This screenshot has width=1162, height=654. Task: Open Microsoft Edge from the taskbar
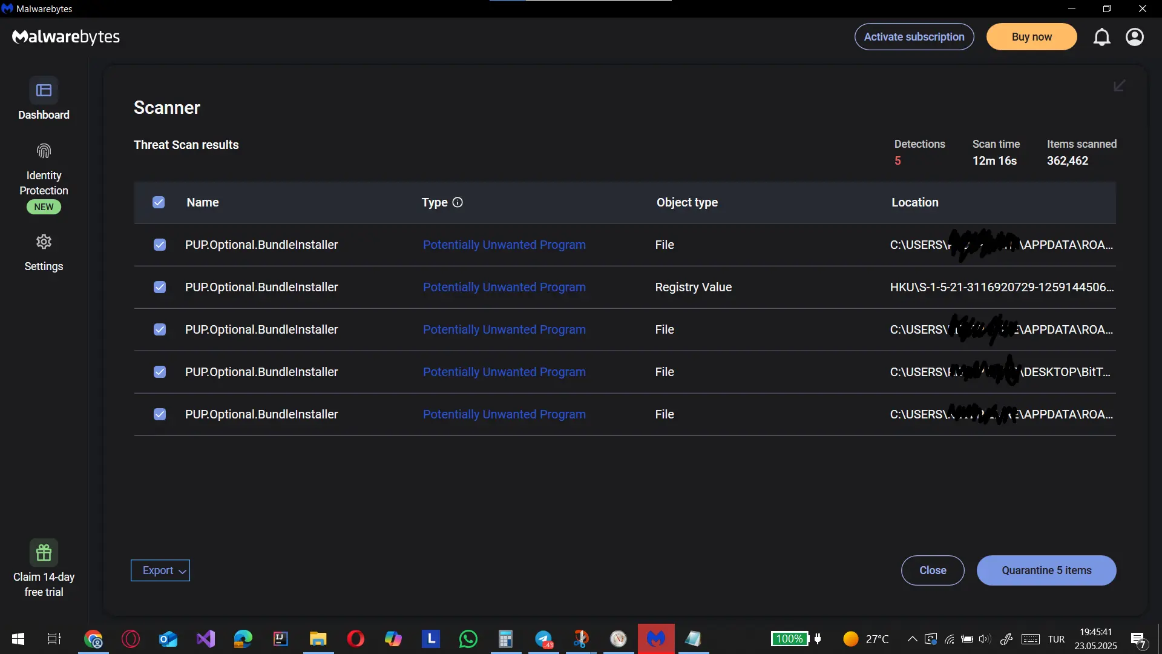pyautogui.click(x=243, y=639)
